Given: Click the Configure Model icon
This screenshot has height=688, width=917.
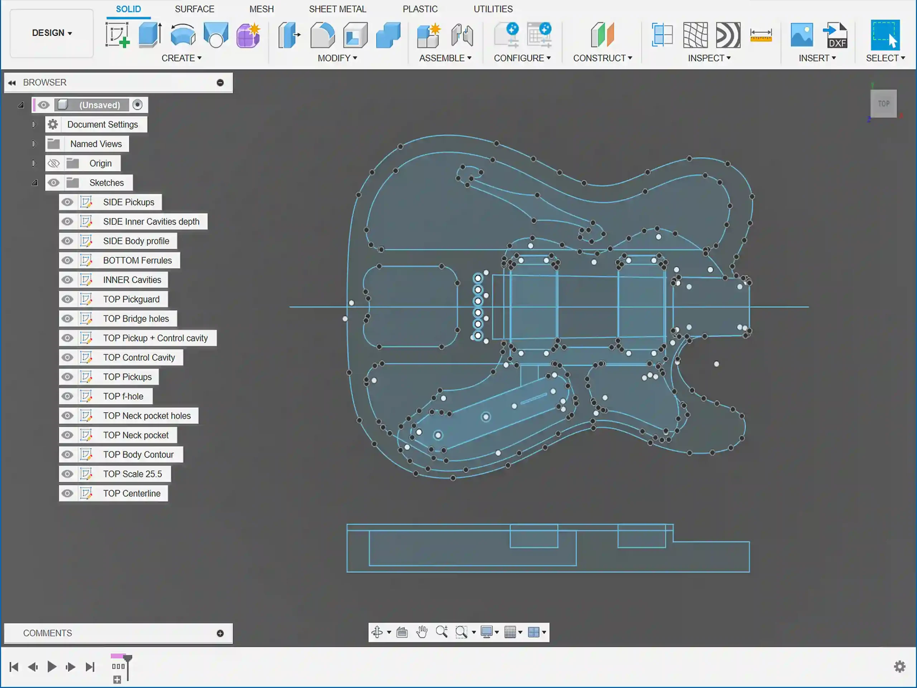Looking at the screenshot, I should click(x=506, y=35).
